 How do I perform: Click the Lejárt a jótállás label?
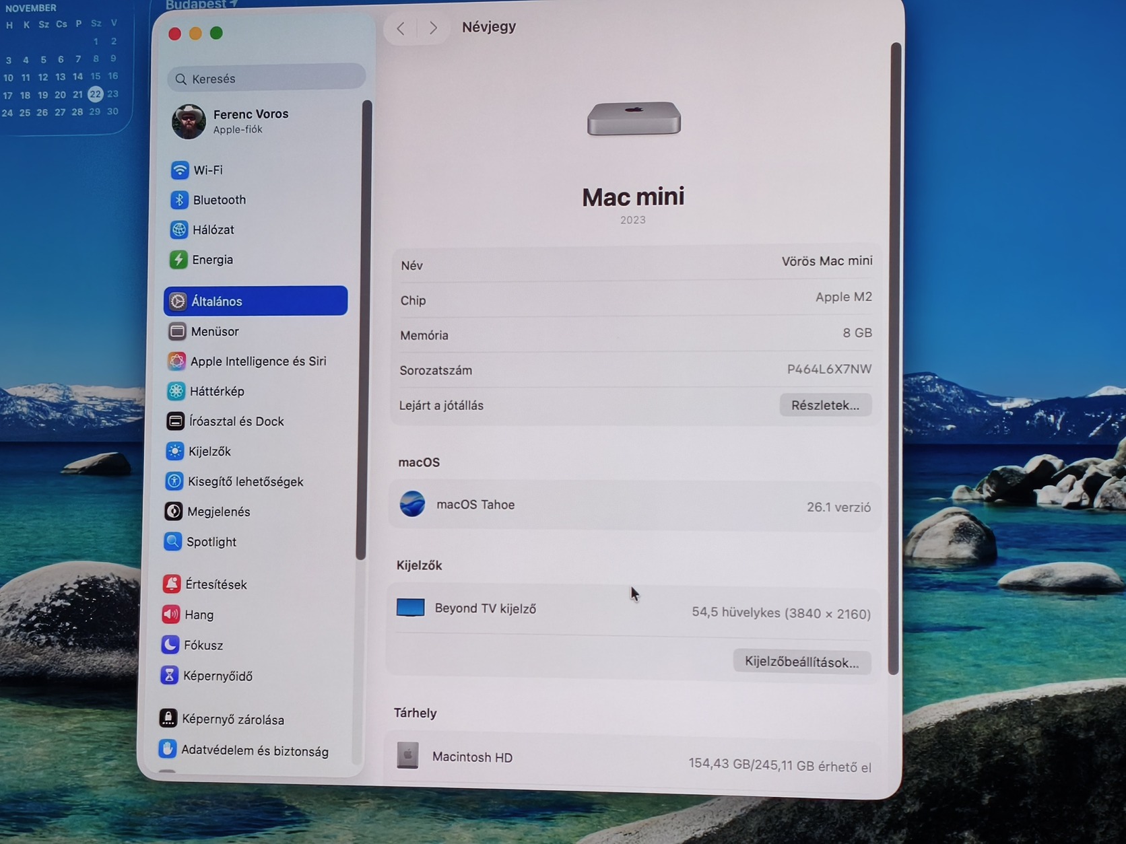(x=441, y=405)
